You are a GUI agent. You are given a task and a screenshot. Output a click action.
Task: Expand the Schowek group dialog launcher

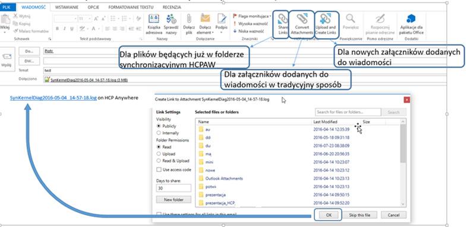(x=50, y=39)
